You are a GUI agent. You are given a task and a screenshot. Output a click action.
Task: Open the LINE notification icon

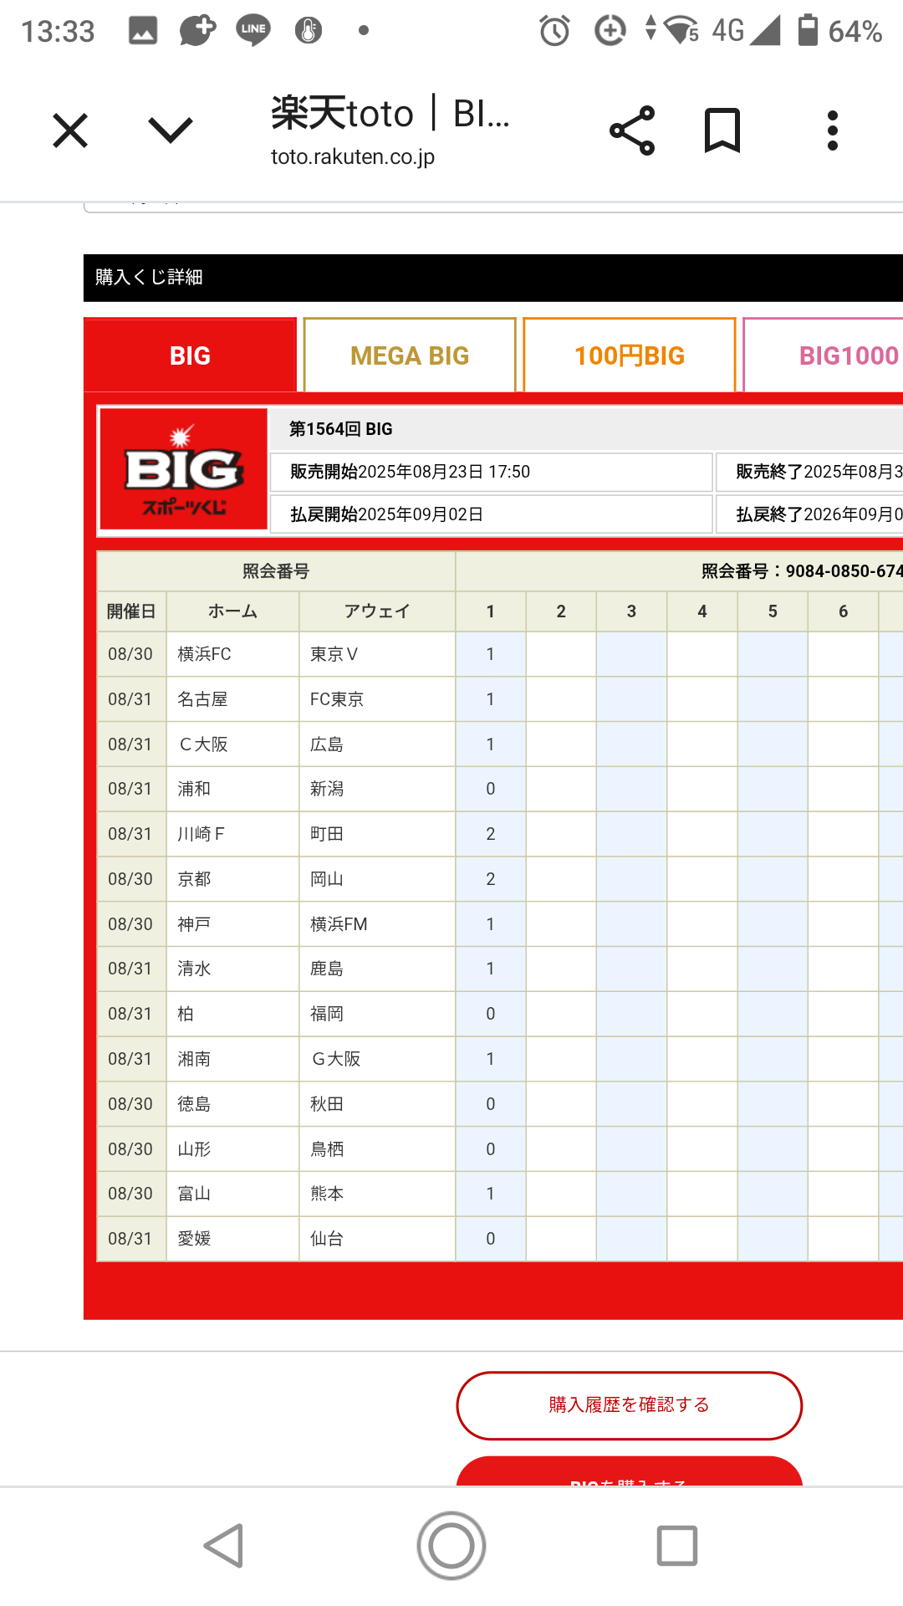coord(253,31)
